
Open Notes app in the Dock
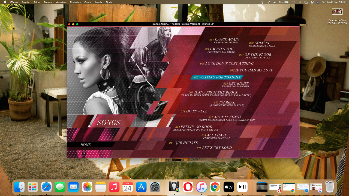(x=101, y=187)
